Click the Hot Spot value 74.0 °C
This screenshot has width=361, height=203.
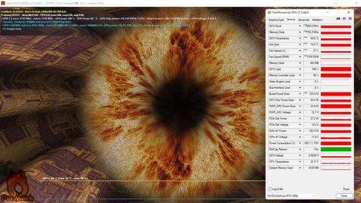315,44
